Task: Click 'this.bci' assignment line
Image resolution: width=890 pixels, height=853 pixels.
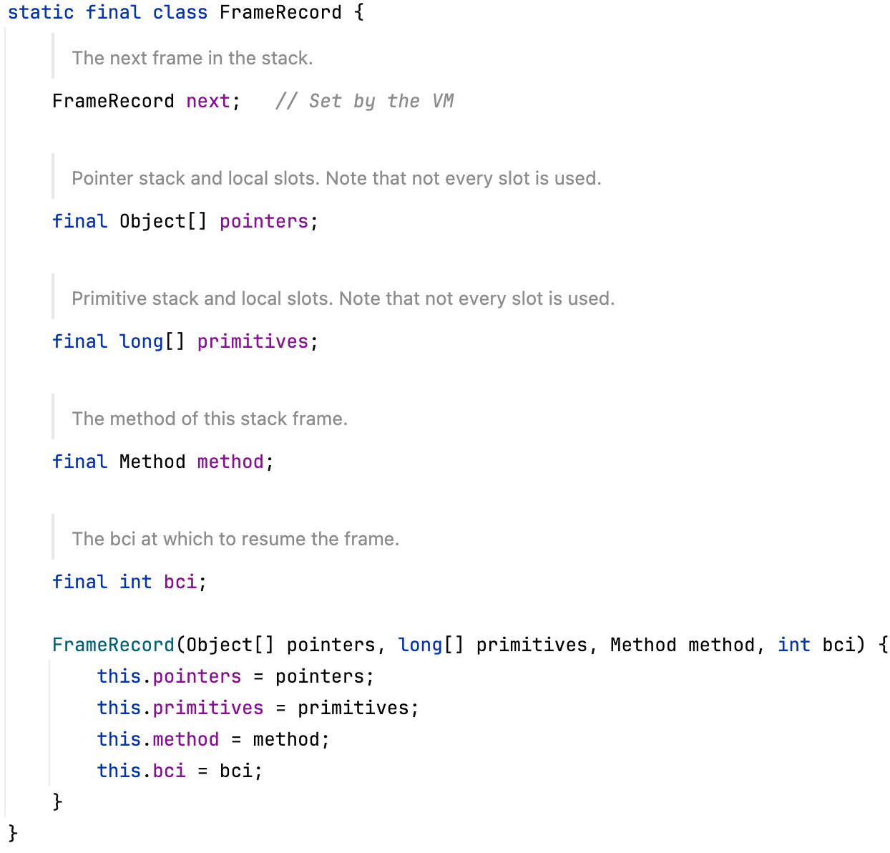Action: point(180,771)
